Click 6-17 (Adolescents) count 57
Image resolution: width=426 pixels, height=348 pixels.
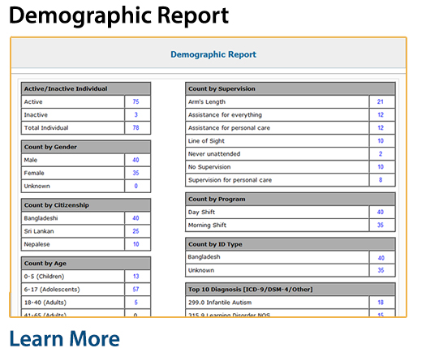pos(136,289)
